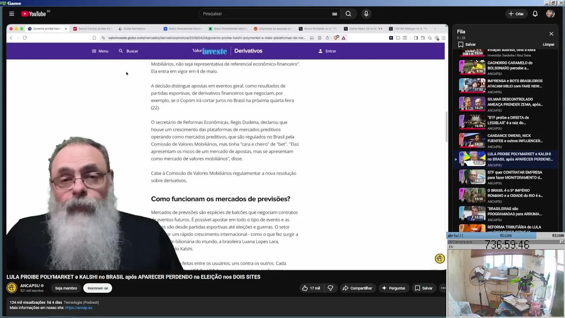Select queue item GILMAR DESCONTROLADO AMEAÇA PRENDER ZEMA
565x318 pixels.
click(x=506, y=104)
